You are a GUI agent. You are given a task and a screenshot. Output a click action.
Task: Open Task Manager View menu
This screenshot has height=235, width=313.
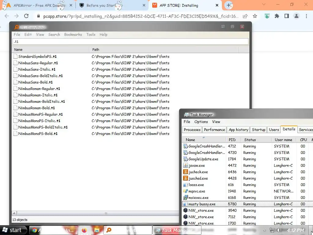(x=216, y=122)
